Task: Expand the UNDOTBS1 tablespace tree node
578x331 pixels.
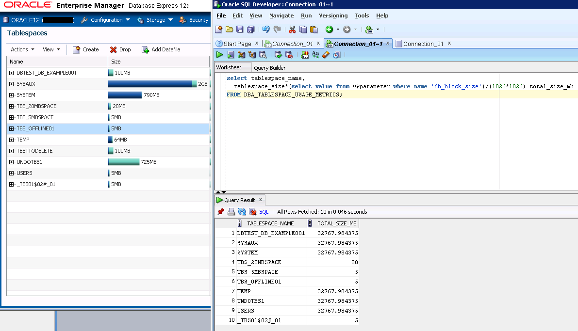Action: pos(12,162)
